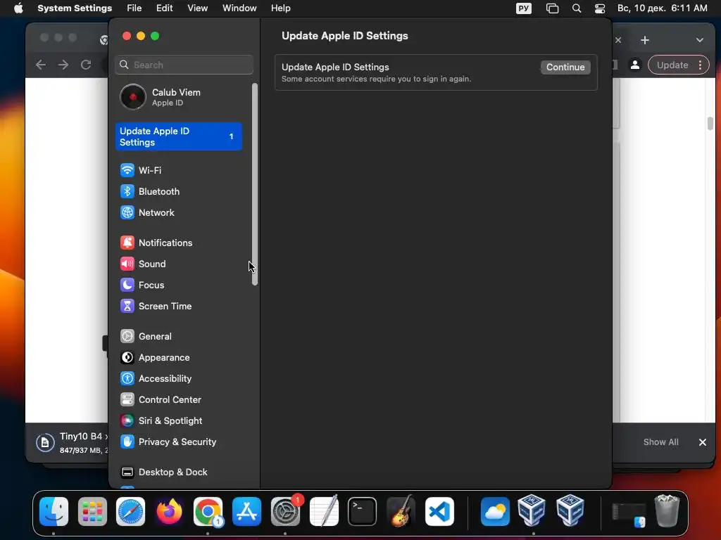Open Accessibility settings
The width and height of the screenshot is (721, 540).
[178, 379]
